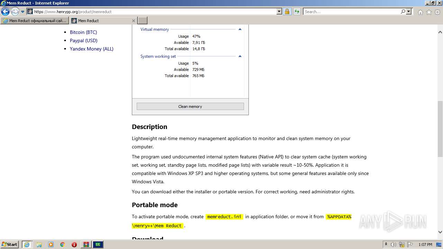Open the Windows Start menu
Screen dimensions: 443x249
[x=10, y=245]
